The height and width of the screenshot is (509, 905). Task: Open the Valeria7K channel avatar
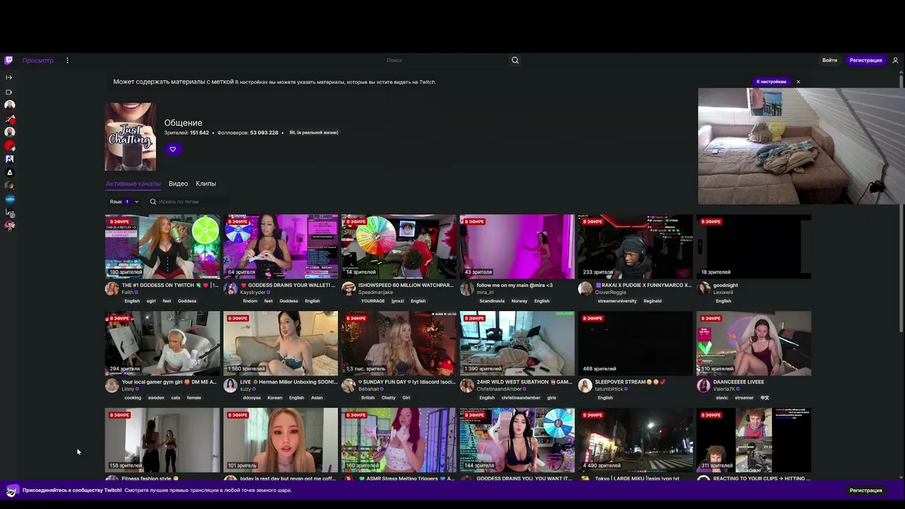pyautogui.click(x=703, y=385)
